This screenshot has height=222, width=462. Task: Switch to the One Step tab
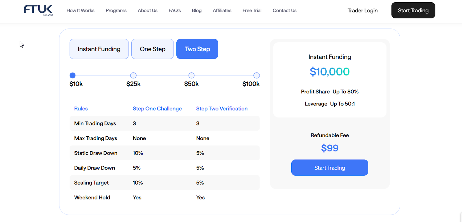point(152,49)
